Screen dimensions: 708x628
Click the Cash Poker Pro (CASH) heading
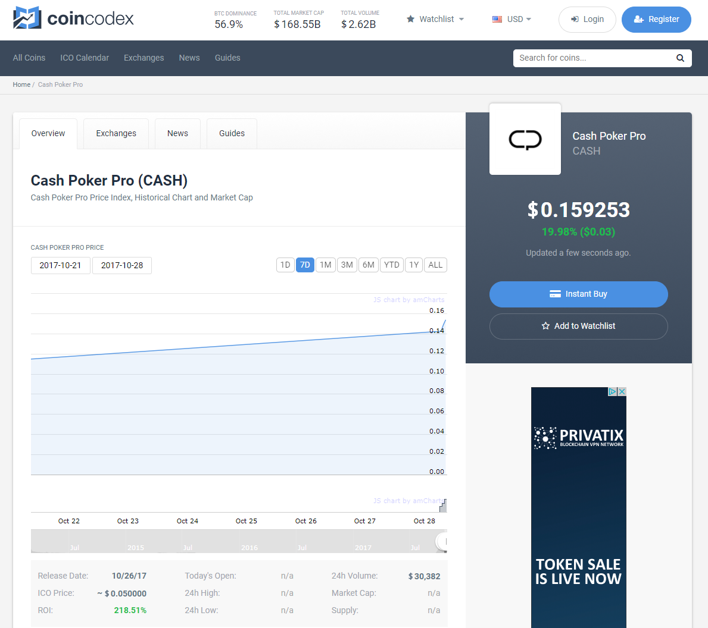click(110, 180)
